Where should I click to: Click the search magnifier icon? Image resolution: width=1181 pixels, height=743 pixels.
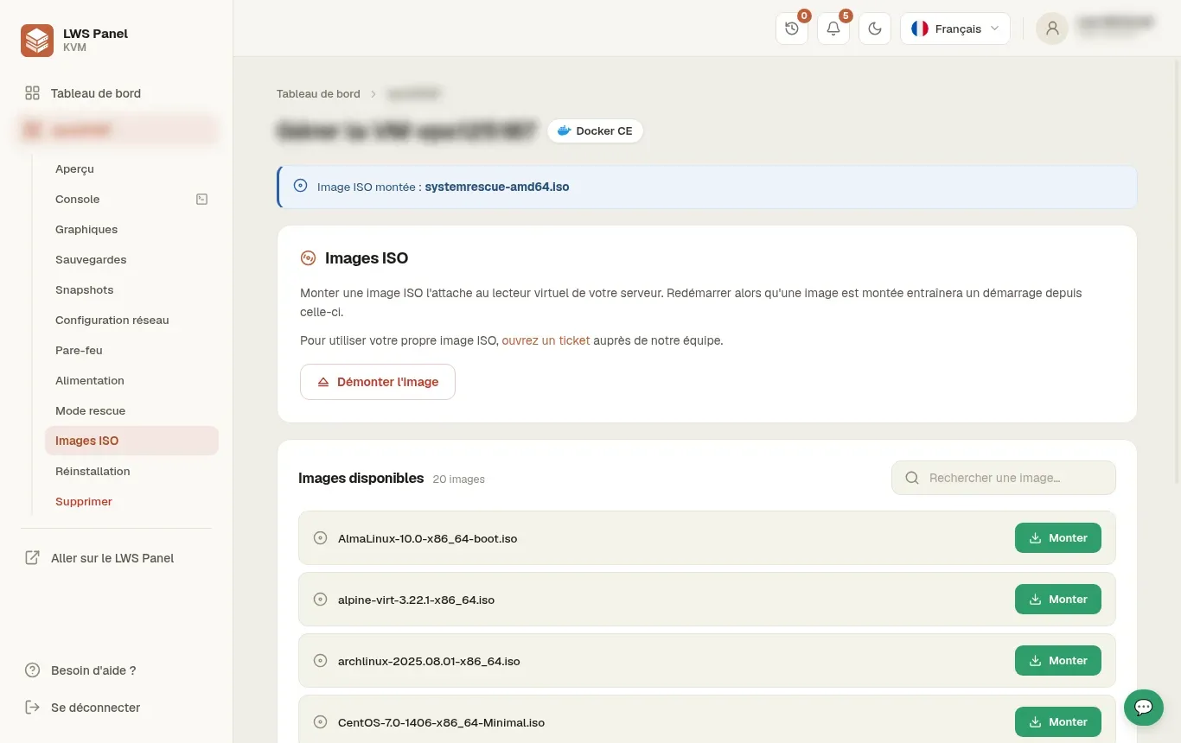coord(911,478)
